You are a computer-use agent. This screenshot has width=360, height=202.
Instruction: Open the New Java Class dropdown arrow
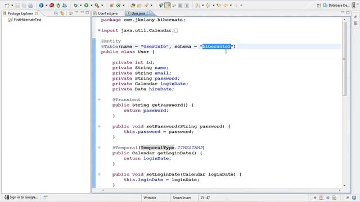pos(124,5)
